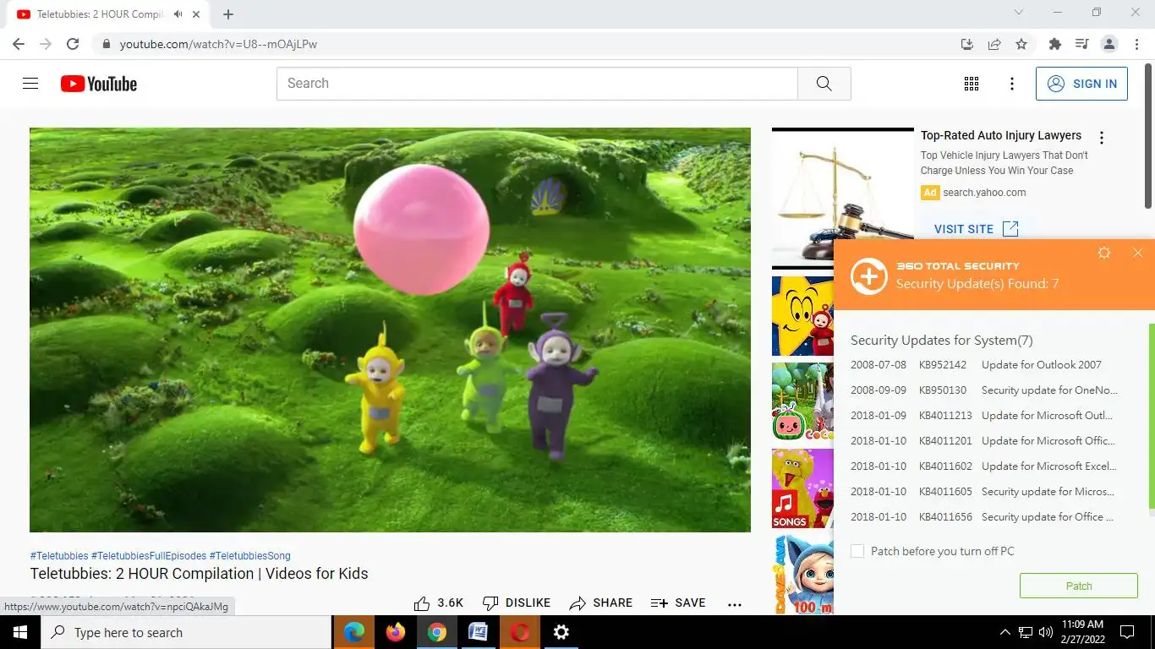
Task: Mute the Teletubbies tab audio icon
Action: tap(178, 14)
